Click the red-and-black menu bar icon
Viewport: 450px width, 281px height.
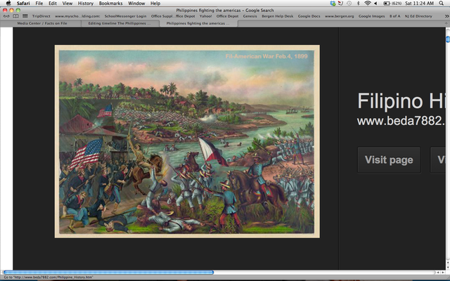click(340, 4)
